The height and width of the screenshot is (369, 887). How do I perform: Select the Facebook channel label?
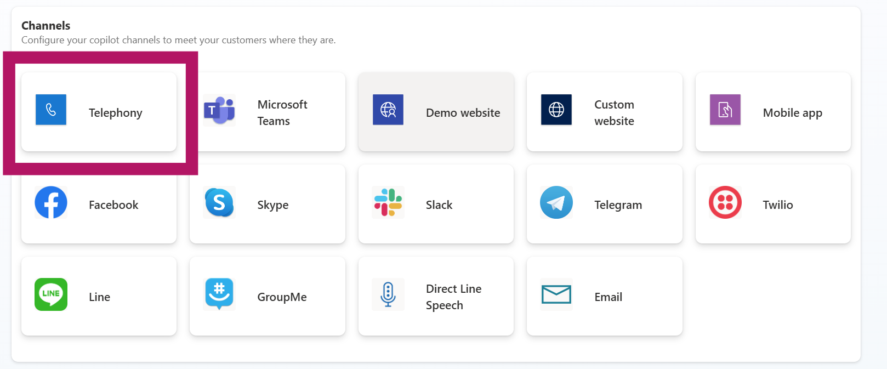click(113, 205)
